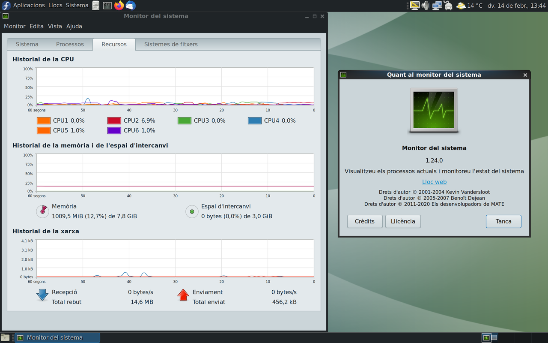
Task: Change the CPU3 color swatch
Action: pyautogui.click(x=185, y=120)
